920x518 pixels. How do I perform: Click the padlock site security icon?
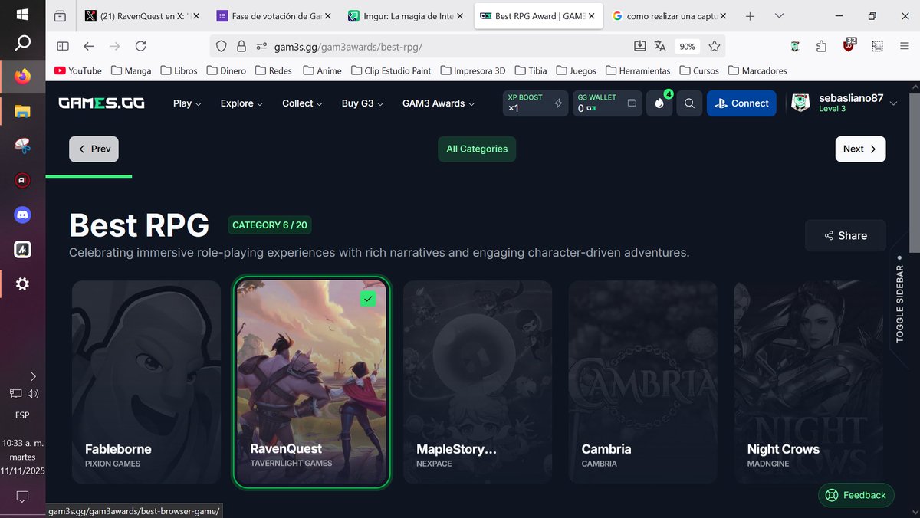242,47
